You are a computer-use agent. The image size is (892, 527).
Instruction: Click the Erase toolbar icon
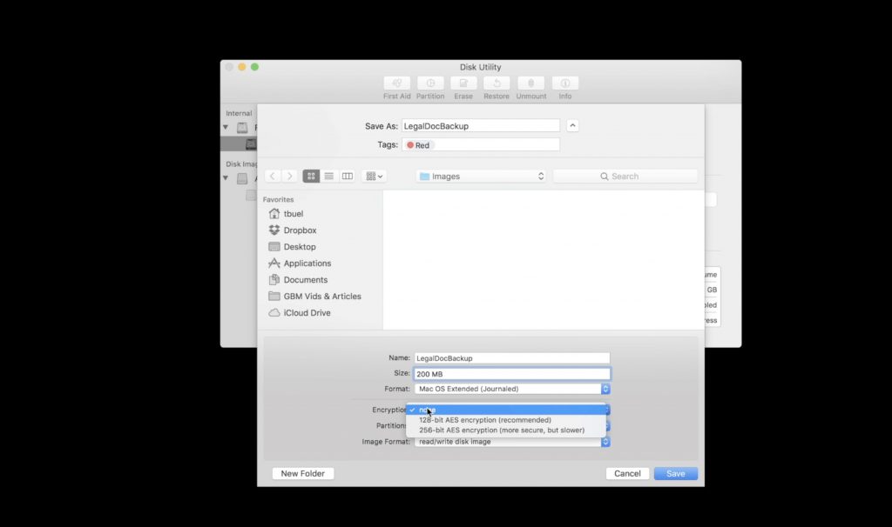[x=463, y=85]
